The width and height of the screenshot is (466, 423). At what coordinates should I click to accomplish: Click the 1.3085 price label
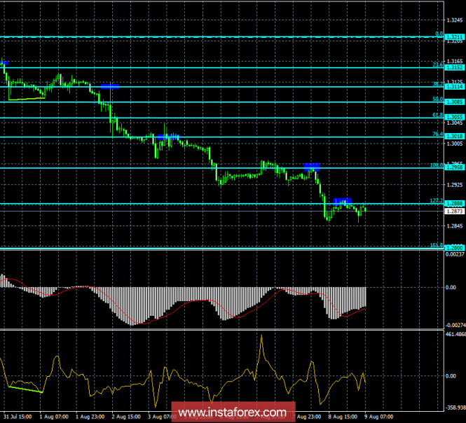454,102
